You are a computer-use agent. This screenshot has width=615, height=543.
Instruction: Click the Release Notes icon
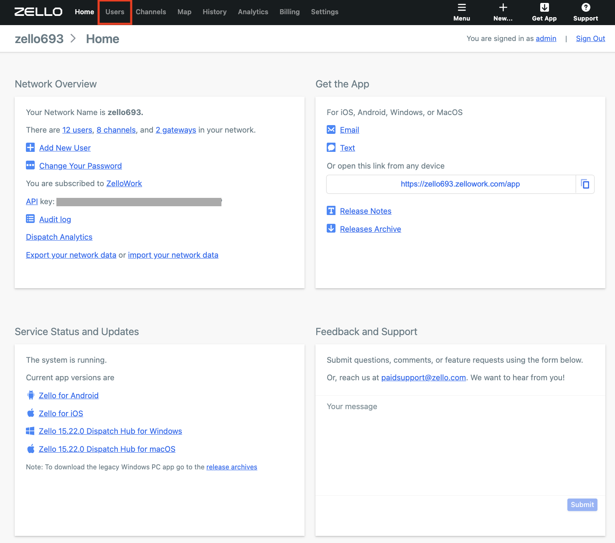[x=331, y=210]
